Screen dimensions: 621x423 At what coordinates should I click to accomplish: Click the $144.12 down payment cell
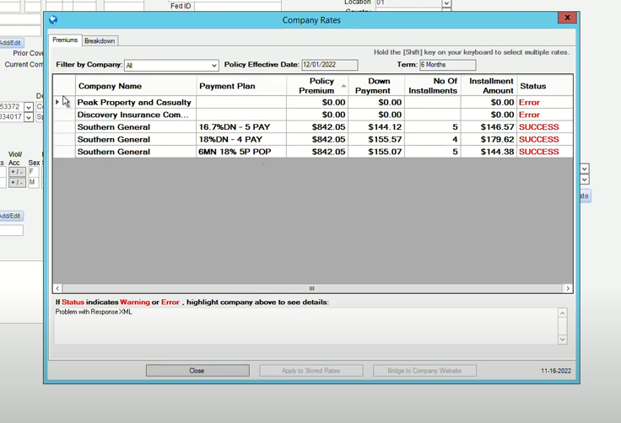(376, 127)
